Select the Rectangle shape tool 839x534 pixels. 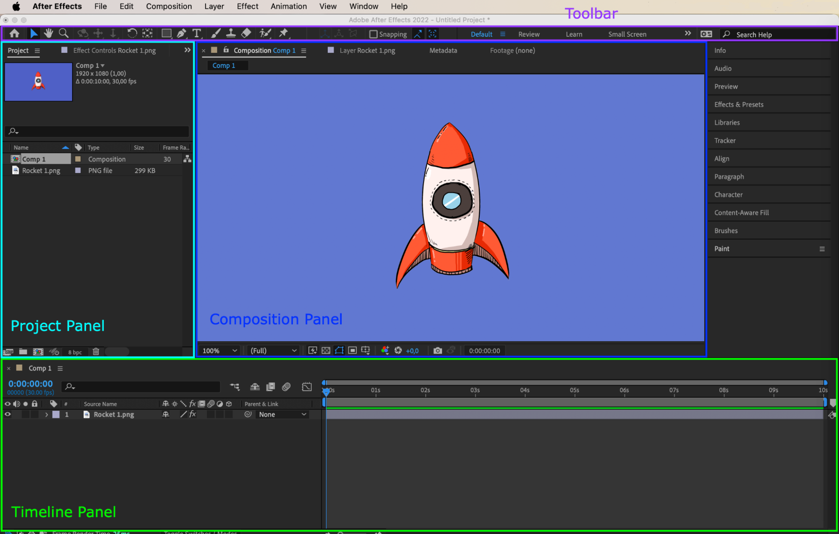pos(166,34)
